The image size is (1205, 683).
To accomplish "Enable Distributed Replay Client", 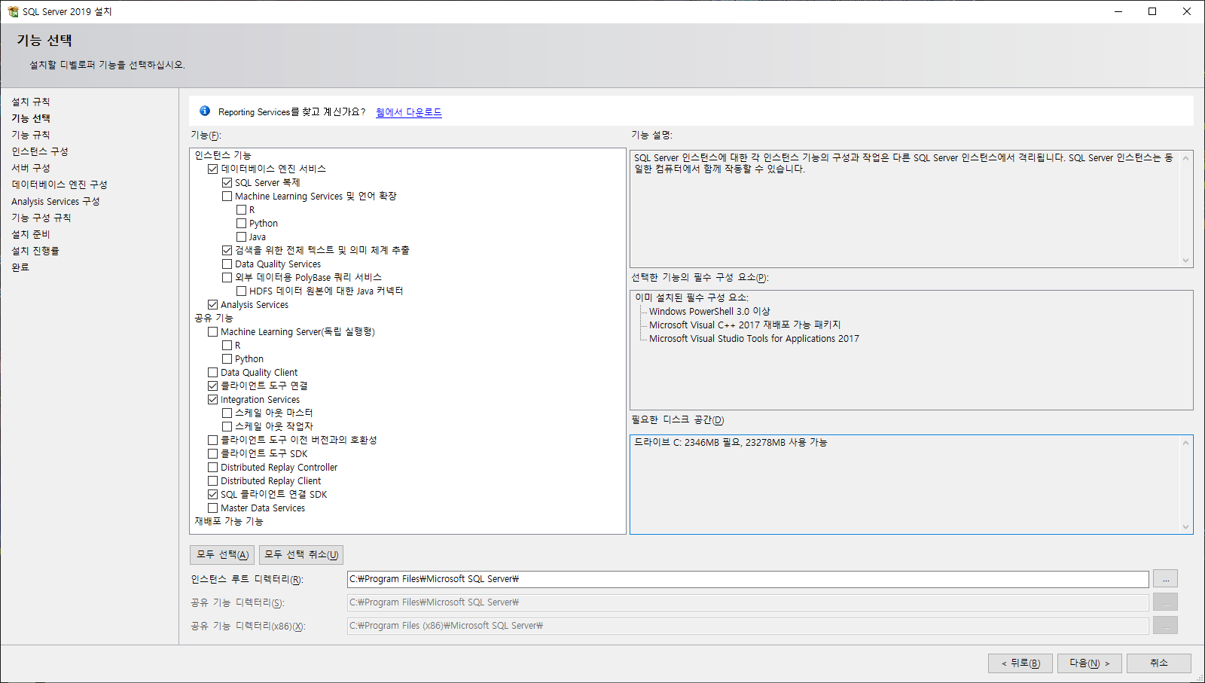I will (x=212, y=480).
